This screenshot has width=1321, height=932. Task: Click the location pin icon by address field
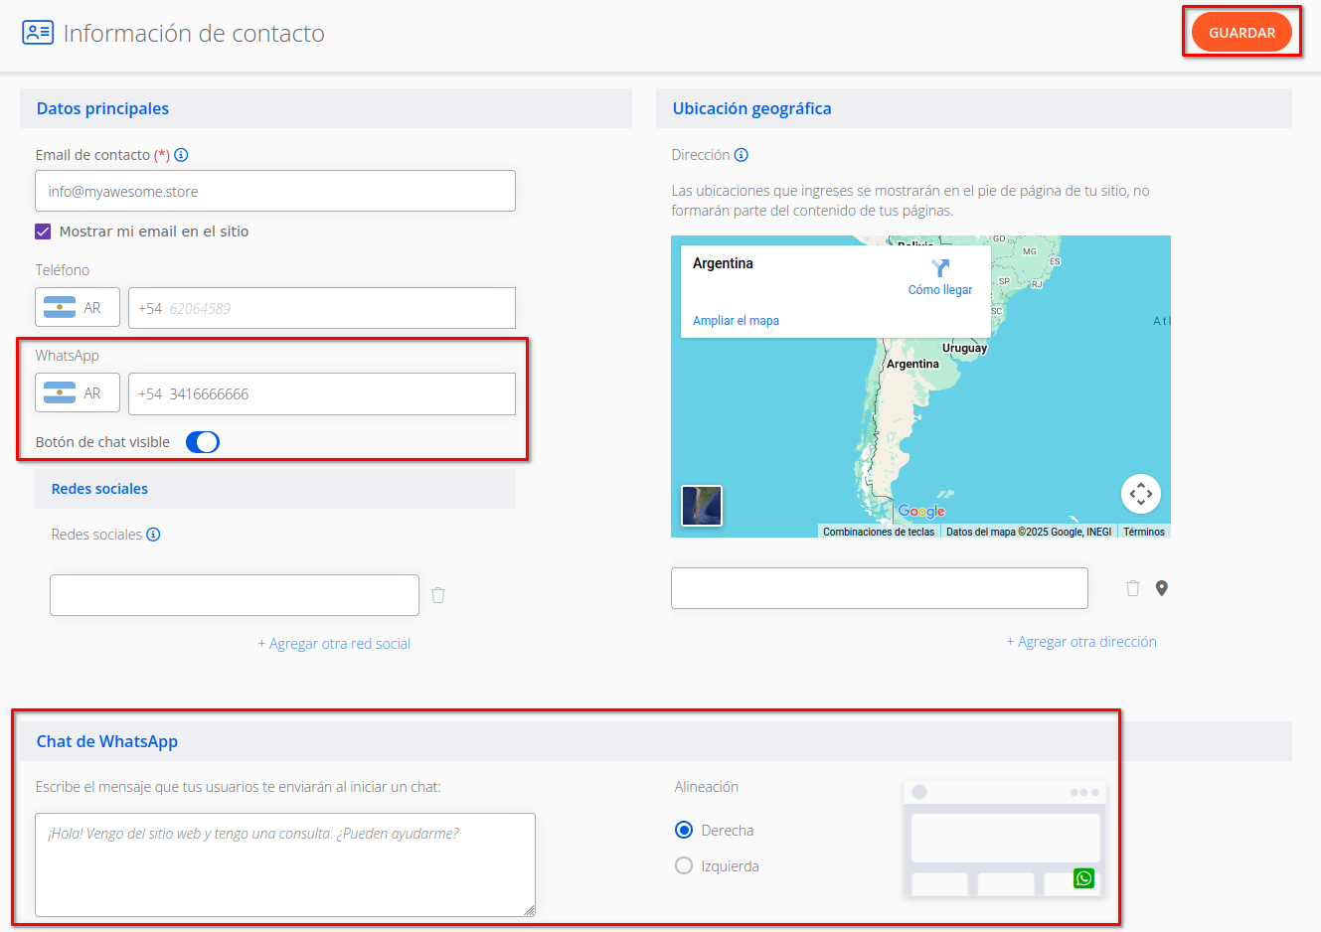(x=1161, y=588)
